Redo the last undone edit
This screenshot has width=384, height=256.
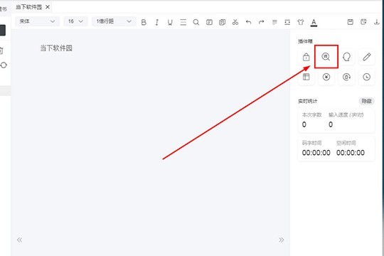click(x=262, y=22)
